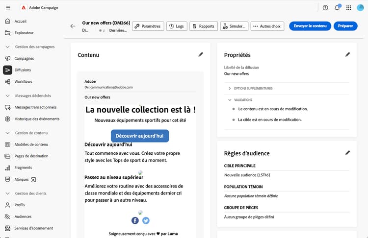Collapse the Gestion des clients section

7,193
